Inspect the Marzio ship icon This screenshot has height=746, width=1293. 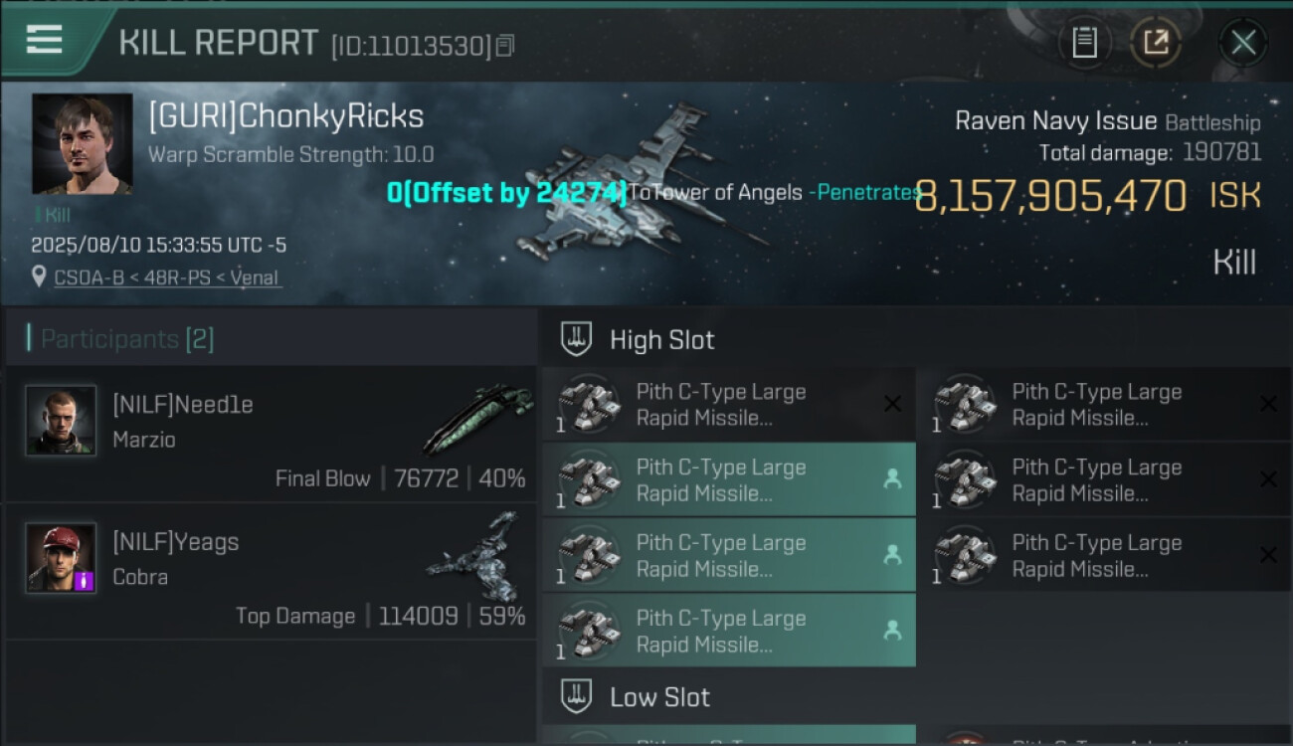(x=475, y=418)
